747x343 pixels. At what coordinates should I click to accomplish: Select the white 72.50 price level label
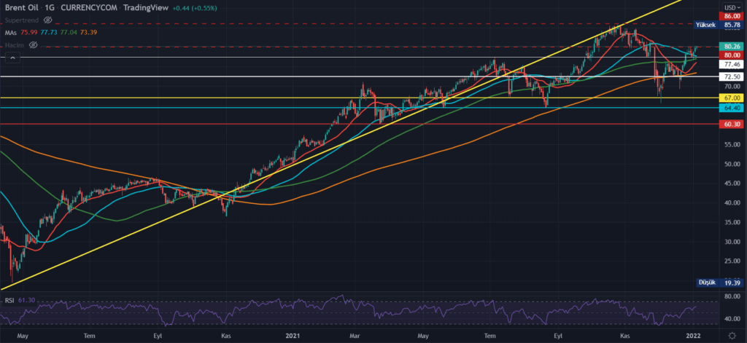click(731, 76)
